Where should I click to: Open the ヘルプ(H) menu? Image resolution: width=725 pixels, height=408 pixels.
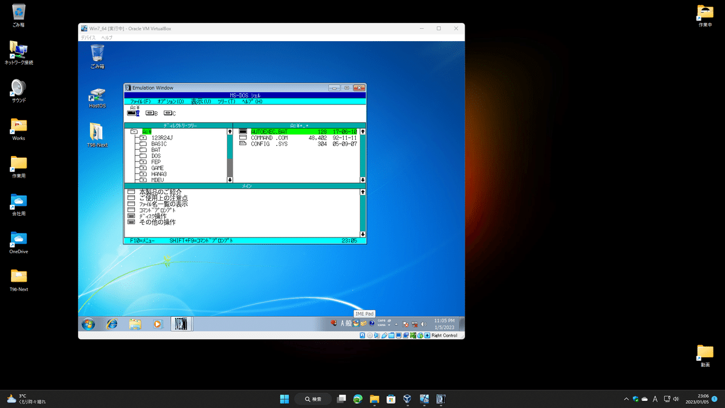point(252,102)
